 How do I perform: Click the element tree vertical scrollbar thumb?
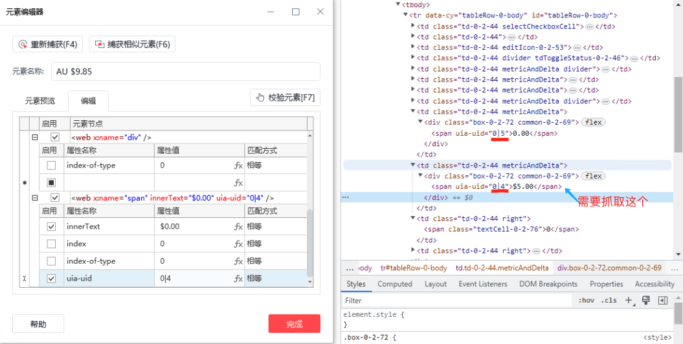[x=309, y=242]
